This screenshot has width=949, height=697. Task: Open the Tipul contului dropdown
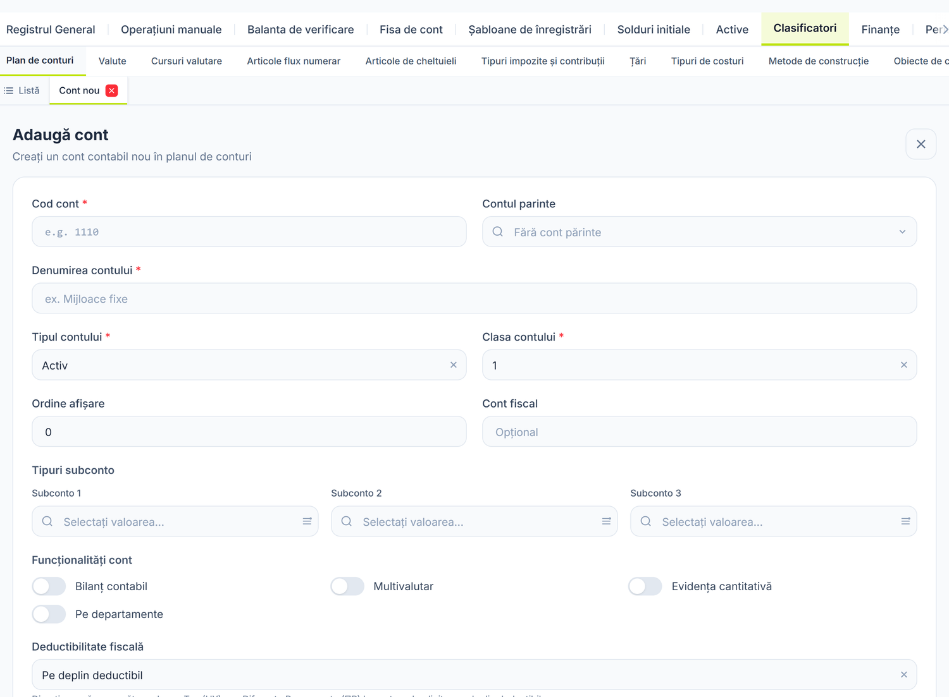(249, 365)
